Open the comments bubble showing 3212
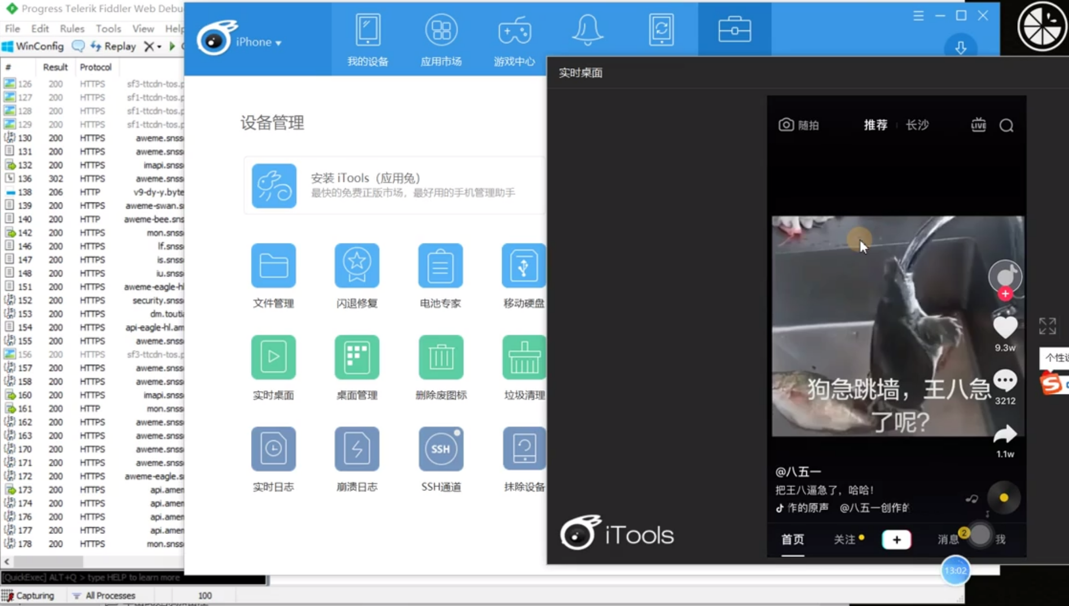This screenshot has width=1069, height=606. point(1005,381)
